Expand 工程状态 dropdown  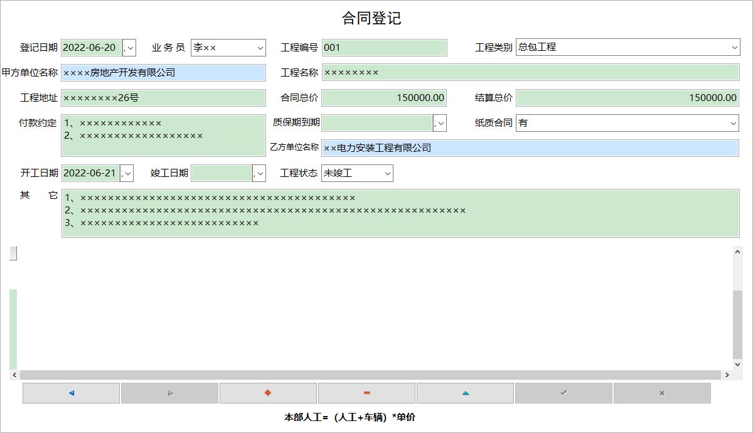388,173
